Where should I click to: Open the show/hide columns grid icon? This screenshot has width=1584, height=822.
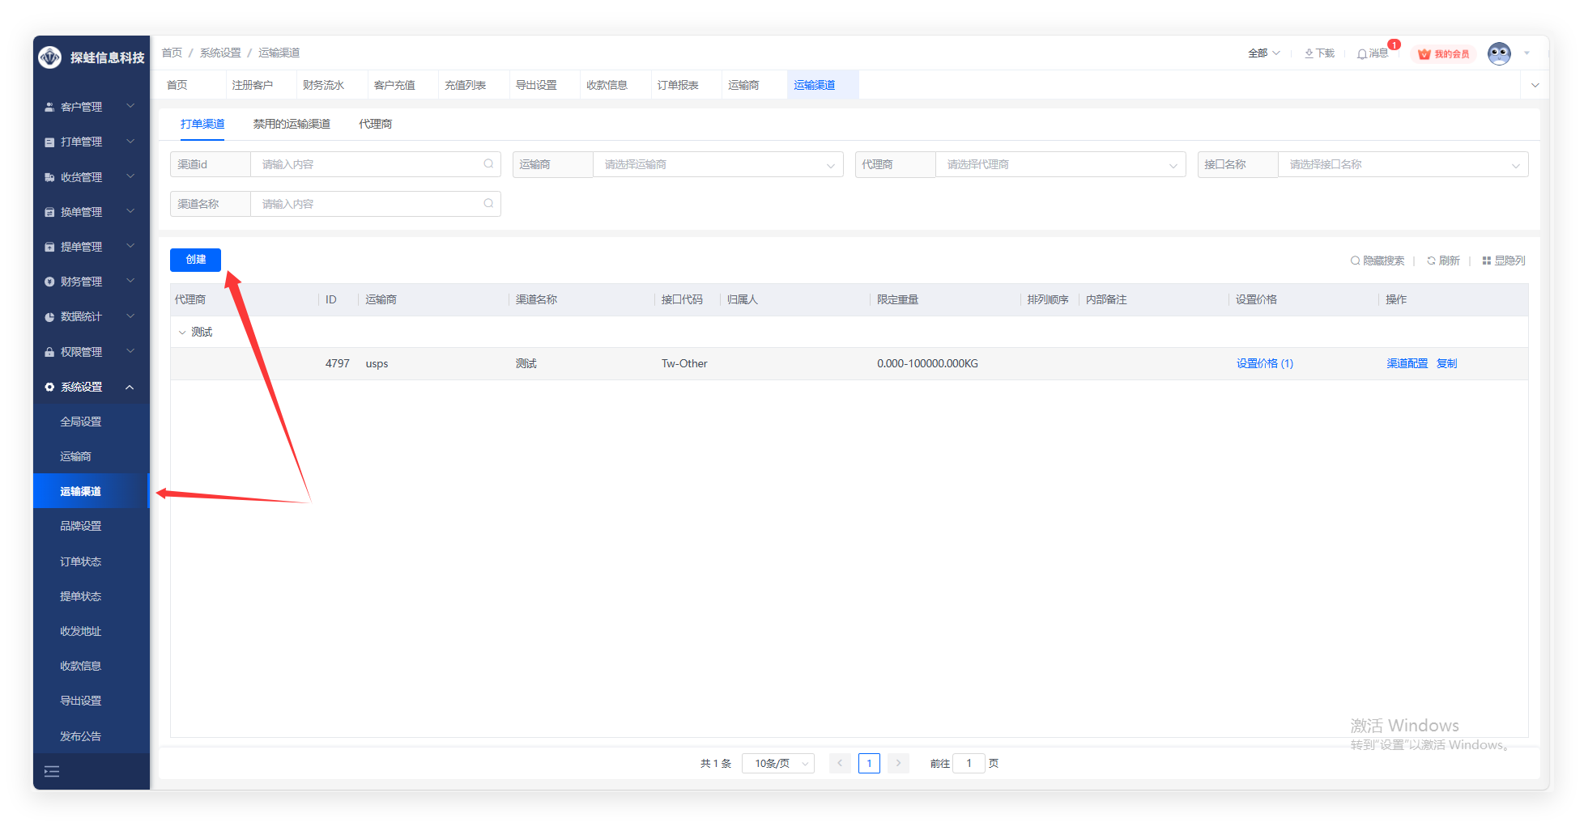coord(1486,261)
